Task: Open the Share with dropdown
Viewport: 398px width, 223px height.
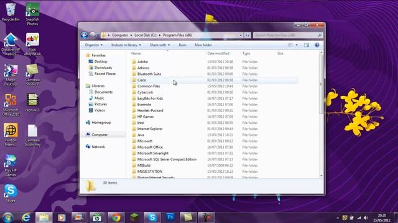Action: (x=160, y=45)
